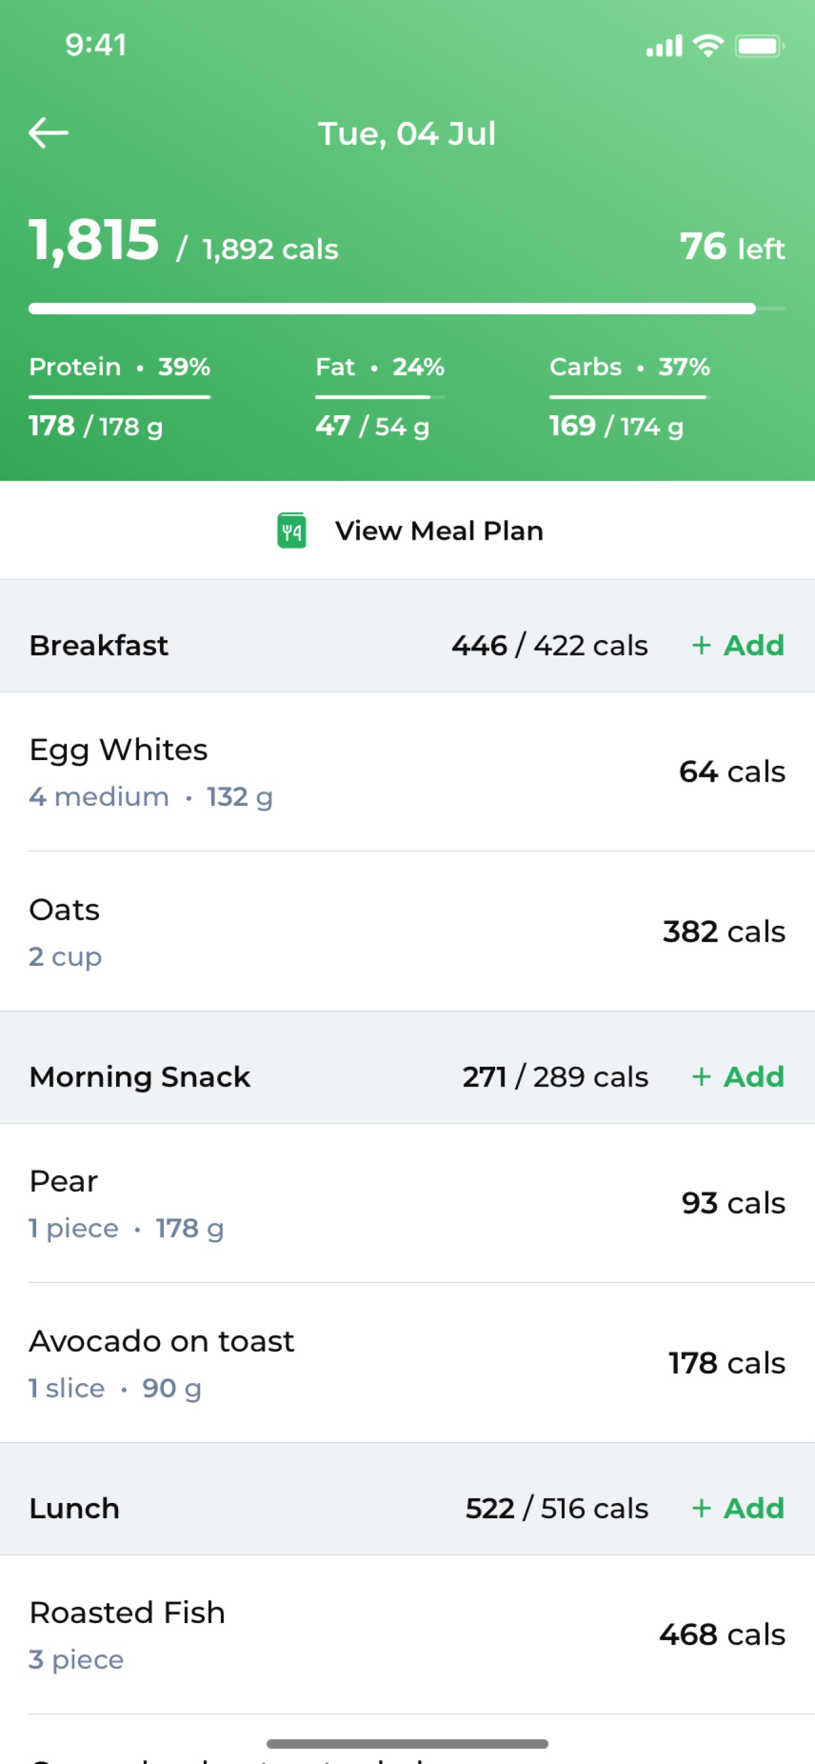
Task: Tap the calories progress bar
Action: [408, 309]
